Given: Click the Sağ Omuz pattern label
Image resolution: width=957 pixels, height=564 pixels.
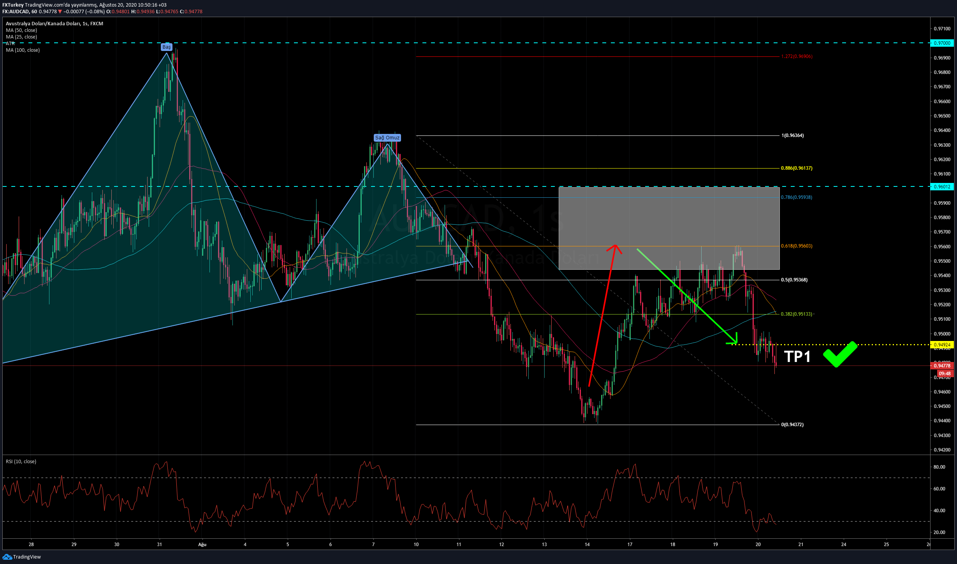Looking at the screenshot, I should point(387,138).
